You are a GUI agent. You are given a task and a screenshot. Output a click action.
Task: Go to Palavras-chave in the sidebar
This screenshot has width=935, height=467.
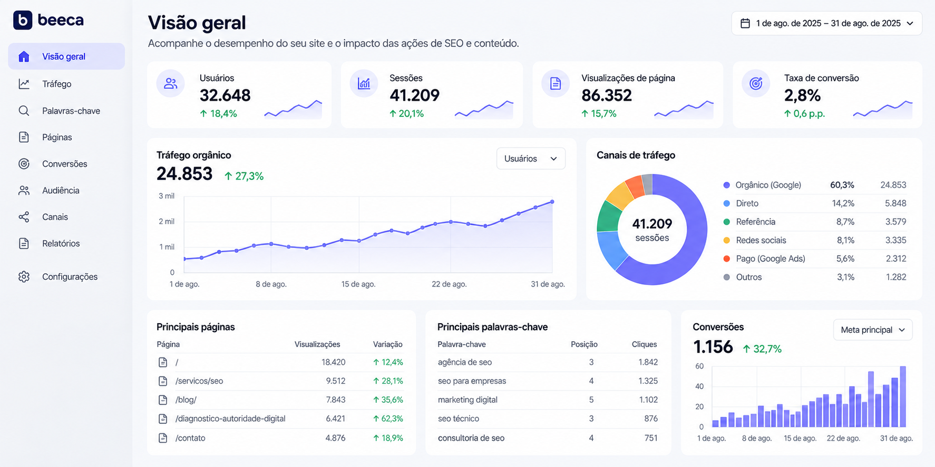click(x=66, y=111)
